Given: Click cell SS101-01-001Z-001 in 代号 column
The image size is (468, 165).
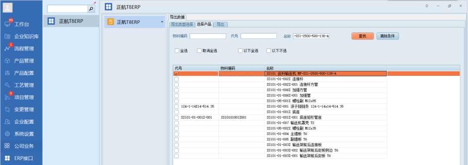Looking at the screenshot, I should [196, 117].
